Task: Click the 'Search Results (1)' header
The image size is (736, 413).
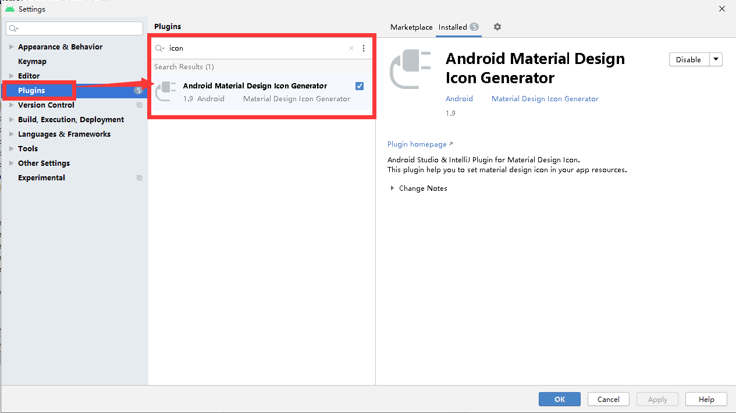Action: coord(184,67)
